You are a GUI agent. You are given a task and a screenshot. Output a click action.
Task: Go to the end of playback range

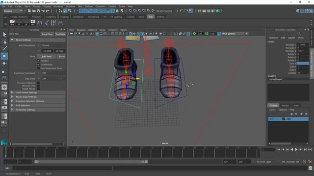[x=310, y=150]
